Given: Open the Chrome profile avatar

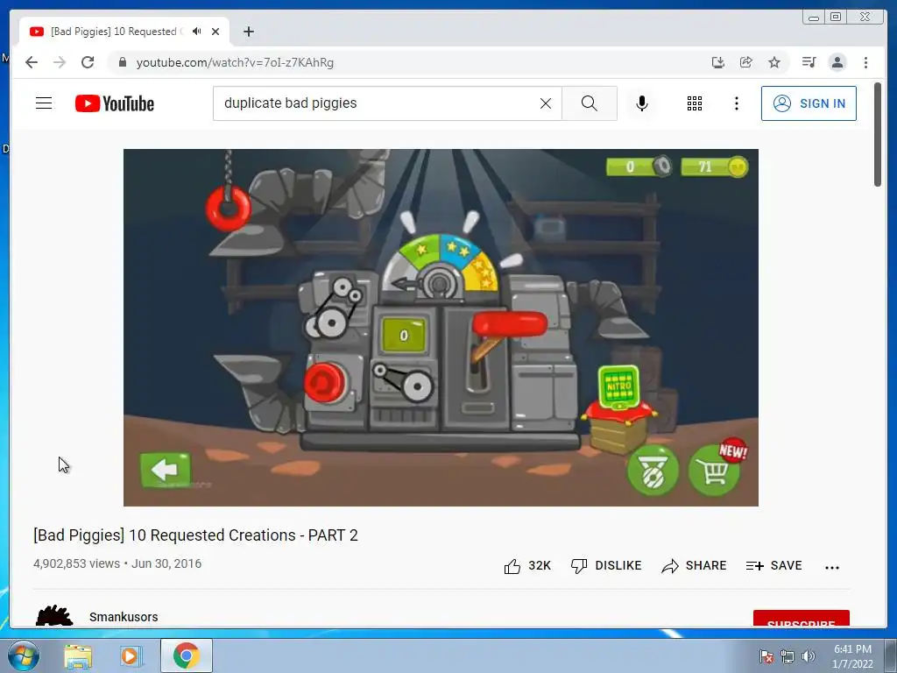Looking at the screenshot, I should [x=837, y=62].
